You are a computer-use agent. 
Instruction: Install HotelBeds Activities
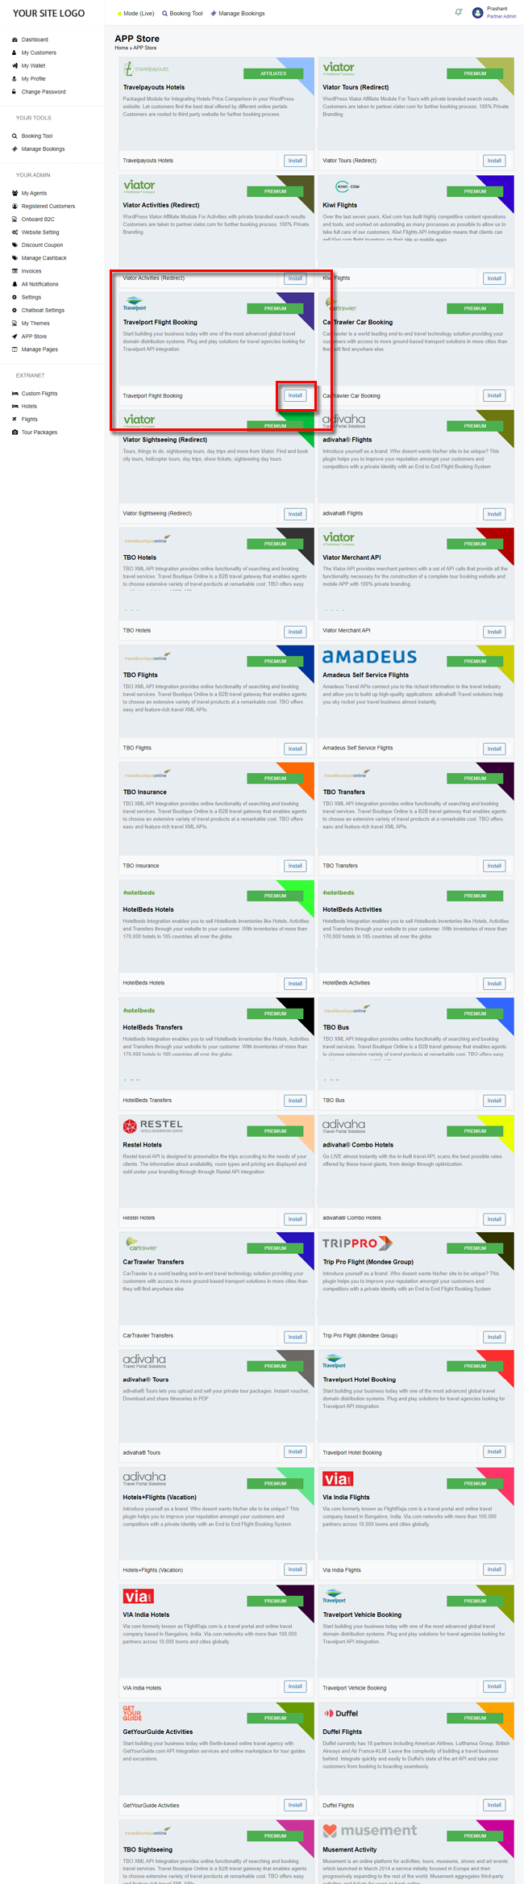494,984
